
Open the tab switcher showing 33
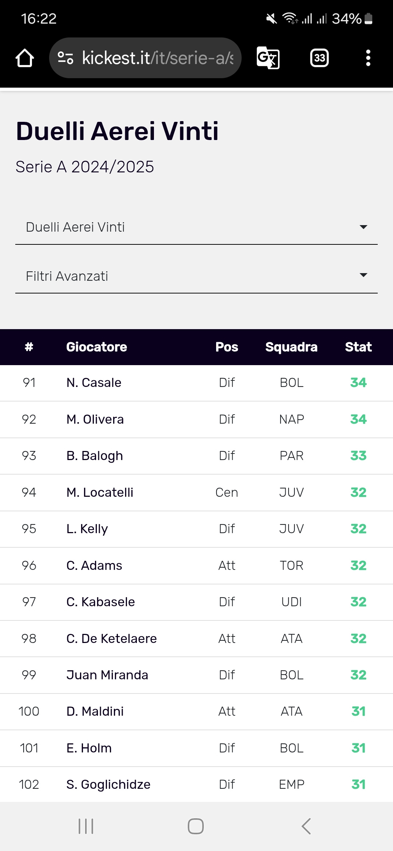[x=319, y=58]
